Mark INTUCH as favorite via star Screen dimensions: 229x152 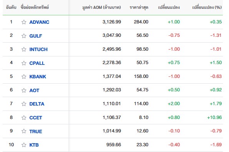24,49
